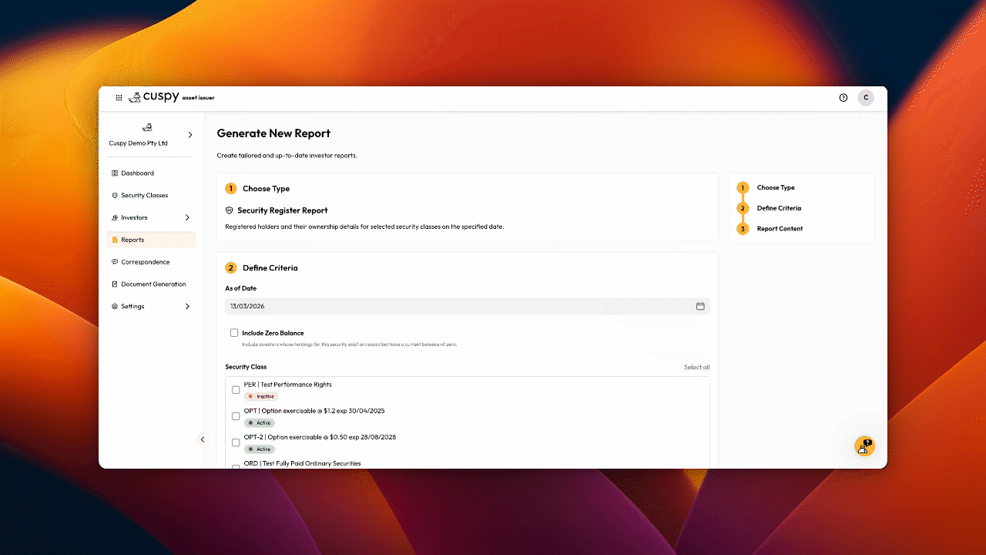Click the Security Classes shield icon

point(115,196)
